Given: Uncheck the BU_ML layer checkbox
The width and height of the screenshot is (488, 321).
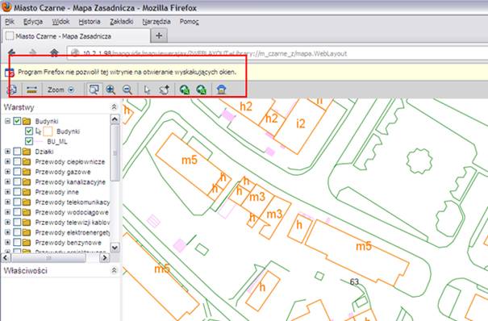Looking at the screenshot, I should [29, 141].
